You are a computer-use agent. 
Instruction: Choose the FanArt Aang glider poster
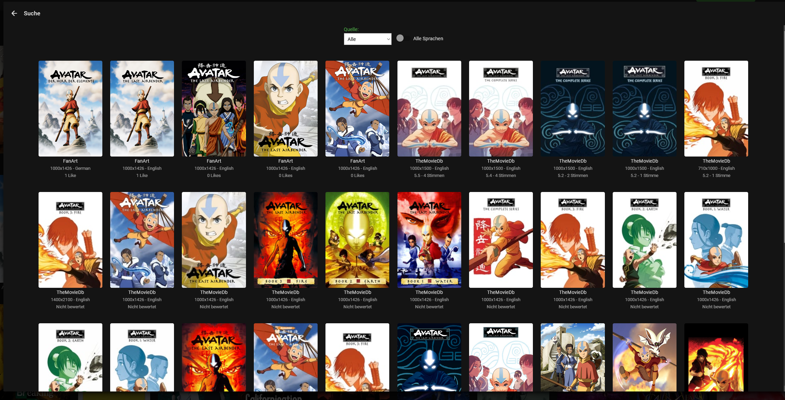tap(357, 108)
